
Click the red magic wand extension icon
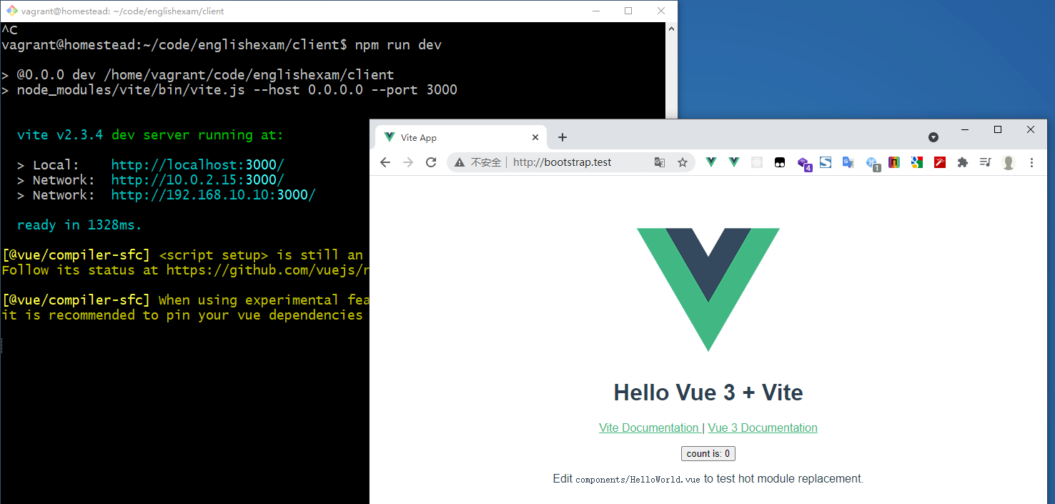pos(940,162)
